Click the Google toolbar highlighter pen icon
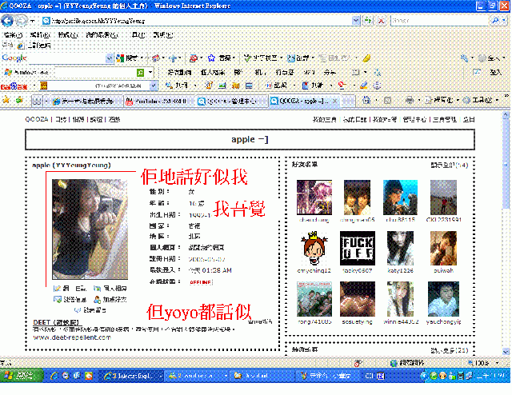The height and width of the screenshot is (395, 512). pyautogui.click(x=366, y=58)
